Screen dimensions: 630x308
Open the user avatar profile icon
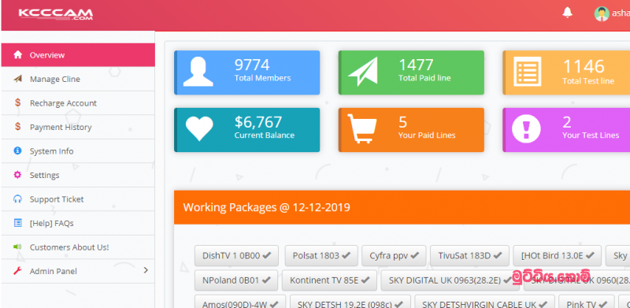(x=602, y=13)
